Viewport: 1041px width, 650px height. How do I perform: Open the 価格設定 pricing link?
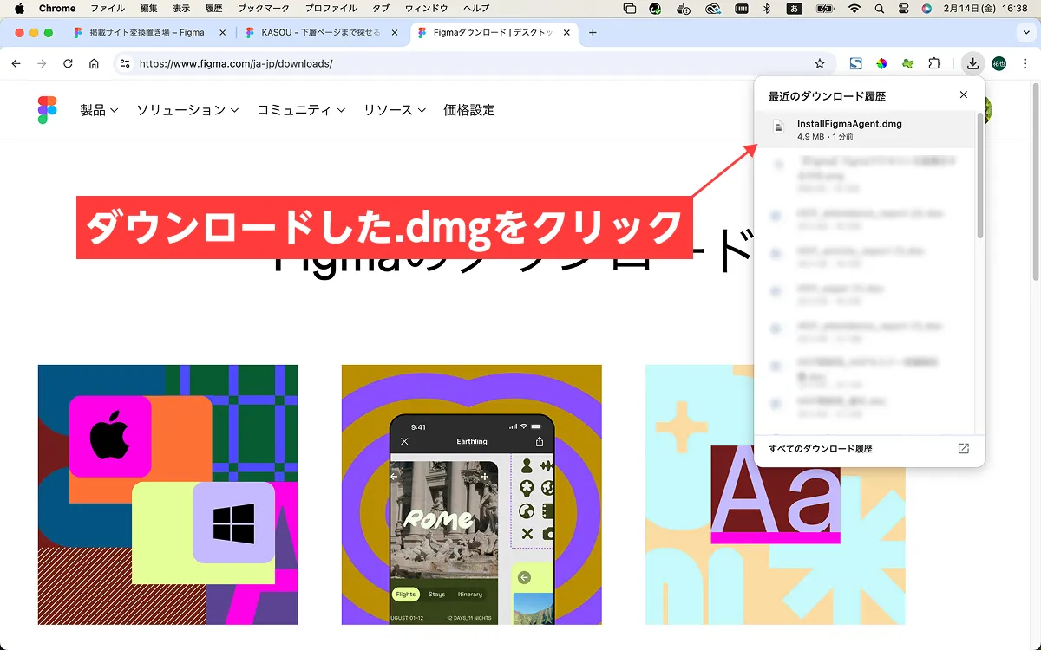(x=468, y=110)
